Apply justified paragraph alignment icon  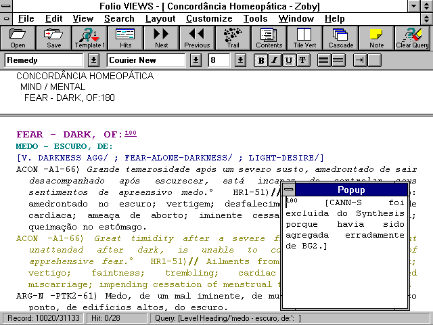point(323,60)
